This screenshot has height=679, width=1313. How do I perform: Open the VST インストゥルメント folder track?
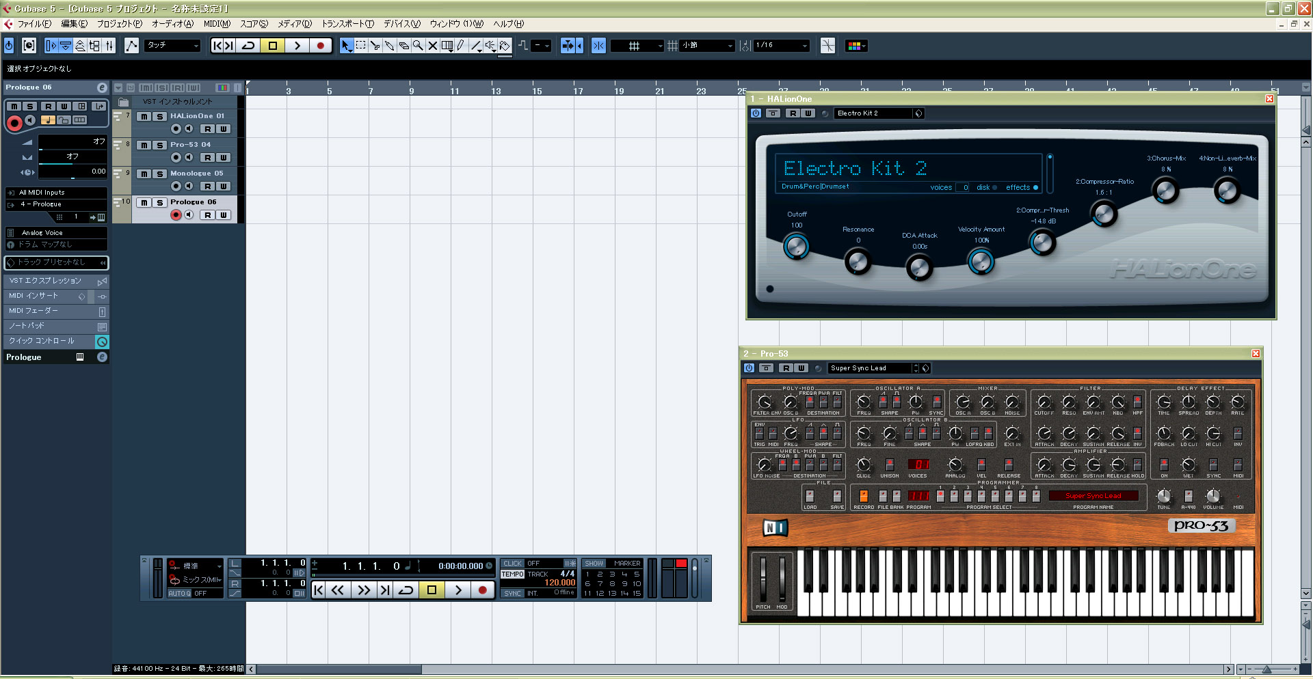(x=178, y=102)
